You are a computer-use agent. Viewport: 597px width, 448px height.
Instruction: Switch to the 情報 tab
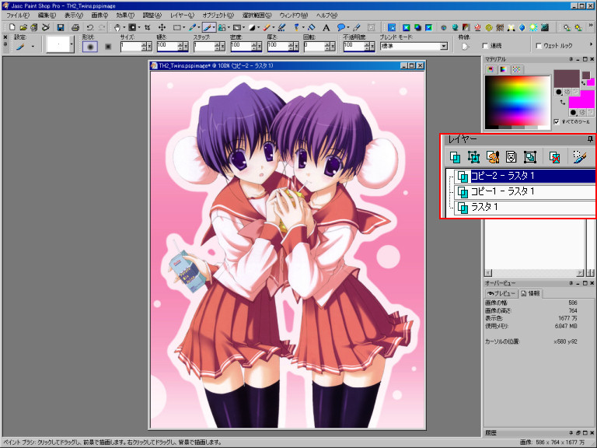point(530,293)
